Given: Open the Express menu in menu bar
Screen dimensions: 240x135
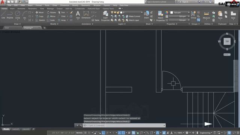Looking at the screenshot, I should 106,5.
